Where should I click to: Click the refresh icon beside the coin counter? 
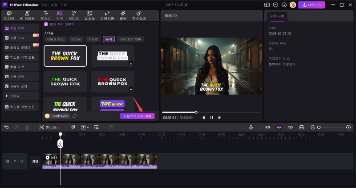pos(74,116)
